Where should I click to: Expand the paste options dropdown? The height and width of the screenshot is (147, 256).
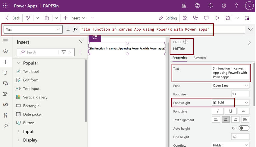pyautogui.click(x=56, y=18)
